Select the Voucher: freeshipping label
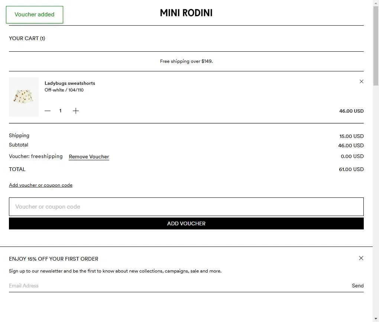 tap(36, 157)
